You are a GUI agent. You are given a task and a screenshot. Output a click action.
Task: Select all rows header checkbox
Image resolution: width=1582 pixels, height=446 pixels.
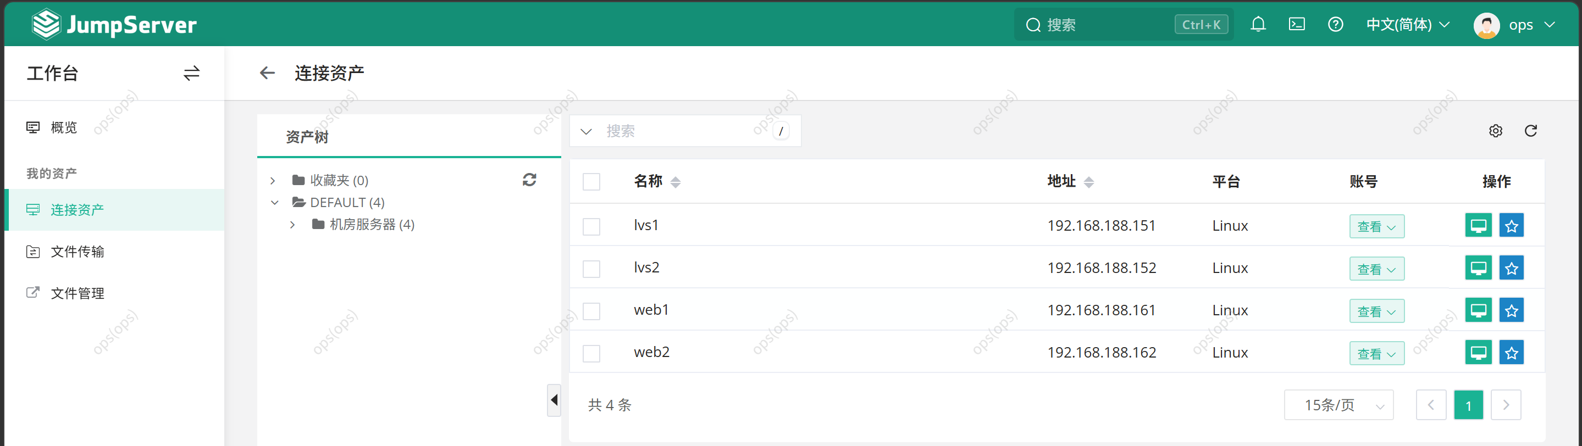(x=591, y=182)
